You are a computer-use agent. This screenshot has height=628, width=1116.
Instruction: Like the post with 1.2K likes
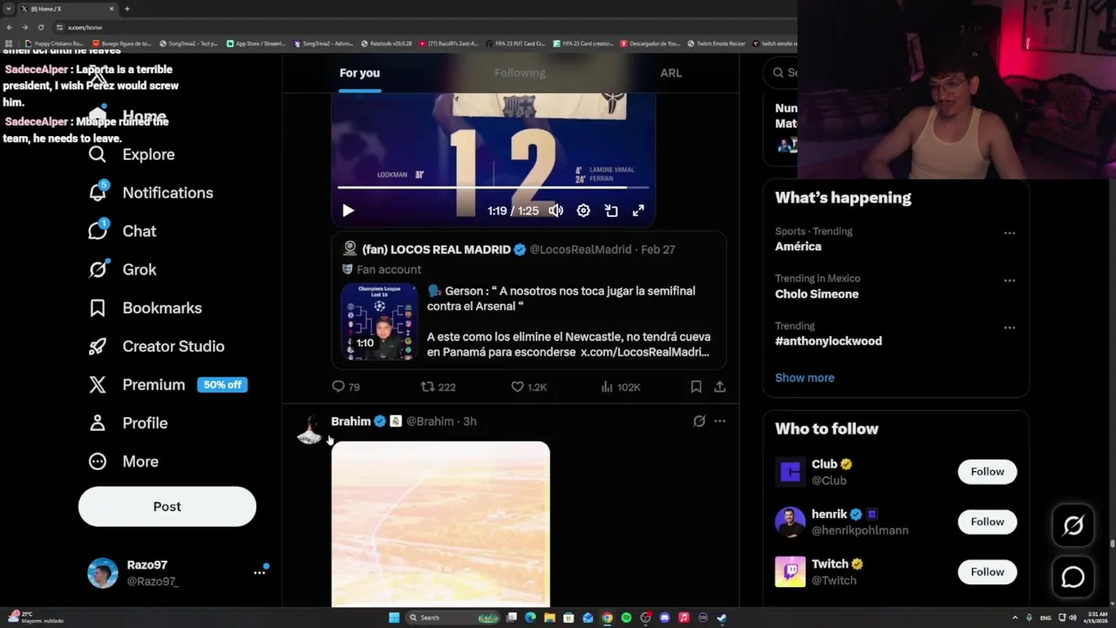pyautogui.click(x=528, y=386)
